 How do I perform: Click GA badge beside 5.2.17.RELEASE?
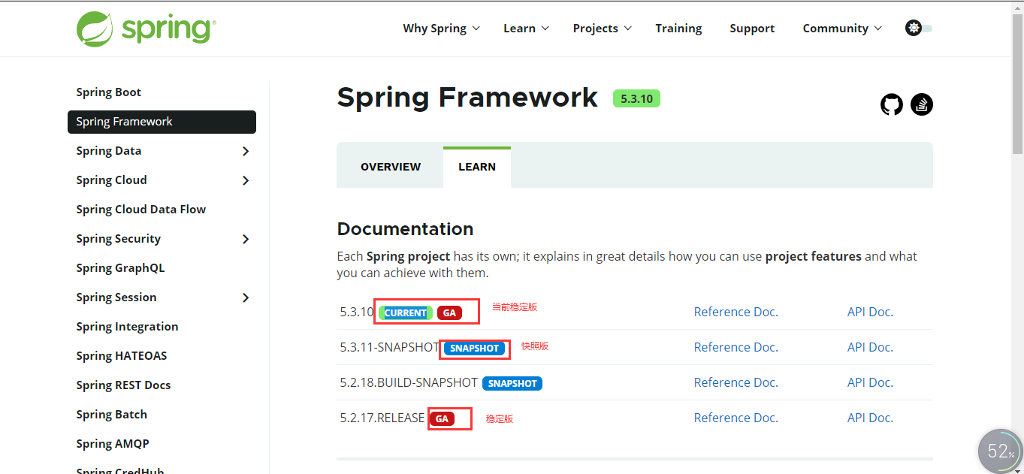pyautogui.click(x=442, y=419)
